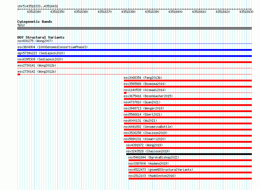Click ruler position 43516370
Screen dimensions: 260x190
105,12
